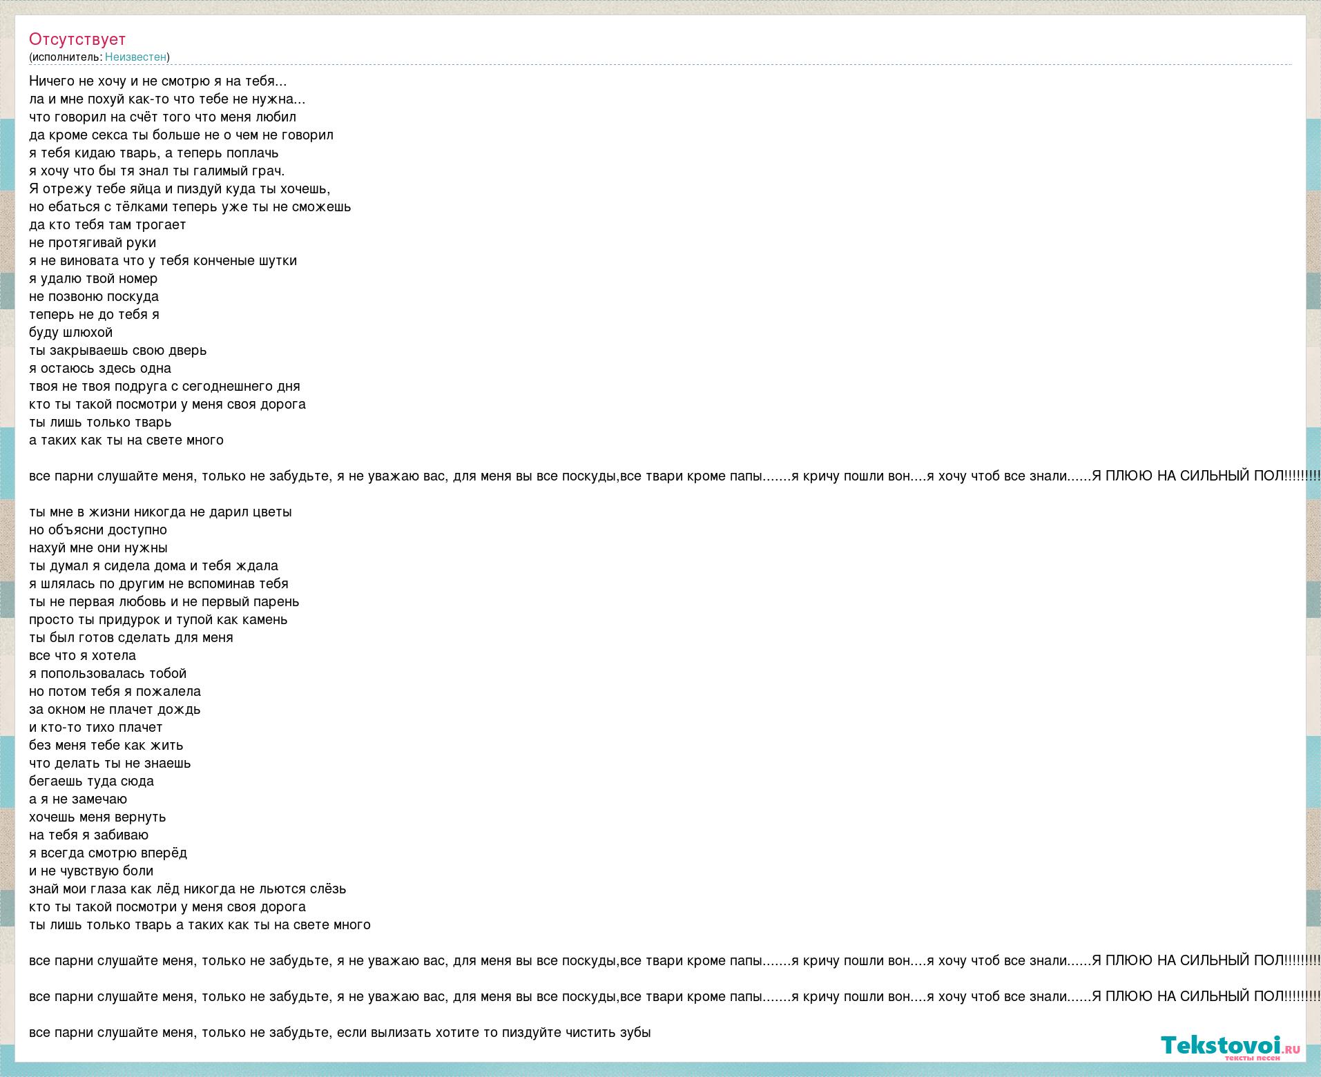1321x1077 pixels.
Task: Click line 'ты мне в жизни никогда не дарил цветы'
Action: tap(161, 512)
